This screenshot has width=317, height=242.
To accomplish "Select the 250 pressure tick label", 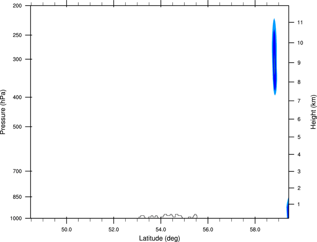I will tap(17, 35).
